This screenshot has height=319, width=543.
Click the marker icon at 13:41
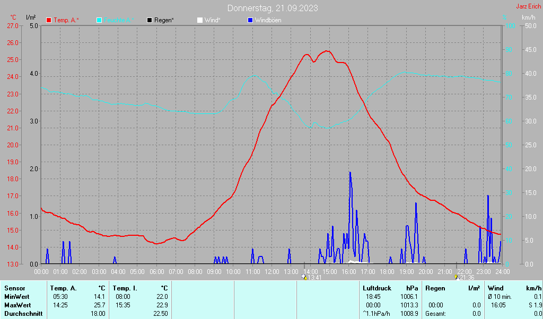[x=304, y=277]
